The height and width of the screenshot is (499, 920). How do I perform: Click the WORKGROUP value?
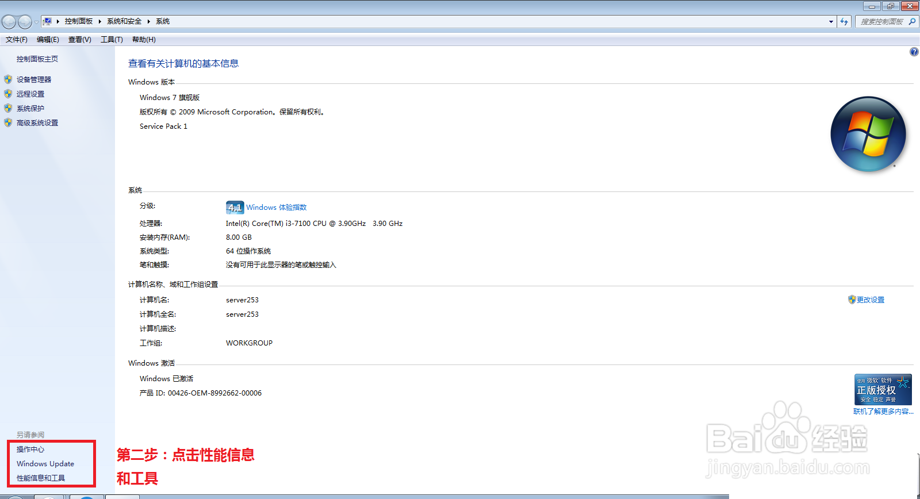[249, 343]
